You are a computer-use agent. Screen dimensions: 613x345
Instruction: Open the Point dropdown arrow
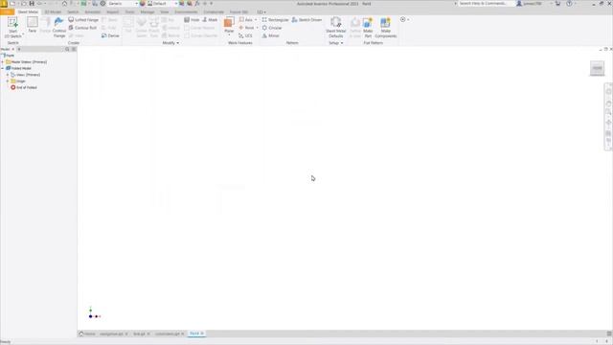(257, 28)
